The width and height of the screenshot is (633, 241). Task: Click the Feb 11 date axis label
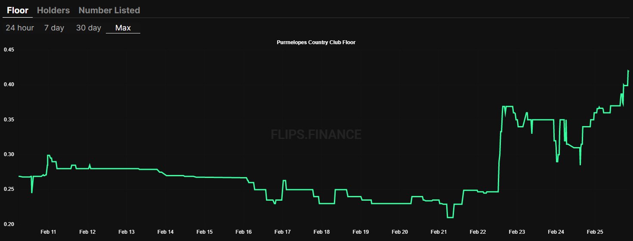(48, 232)
